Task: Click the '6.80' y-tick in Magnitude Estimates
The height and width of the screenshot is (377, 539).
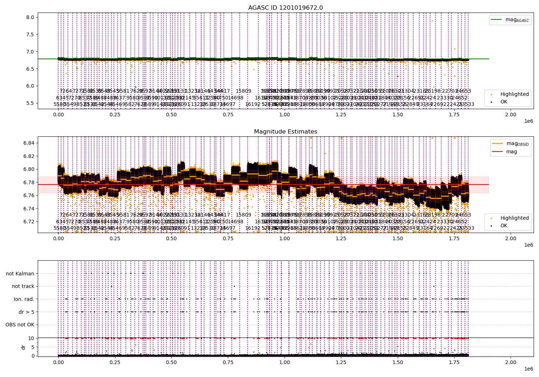Action: pos(29,169)
